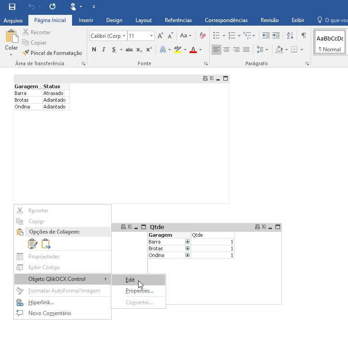Select the Normal style thumbnail
This screenshot has width=348, height=356.
(x=330, y=42)
